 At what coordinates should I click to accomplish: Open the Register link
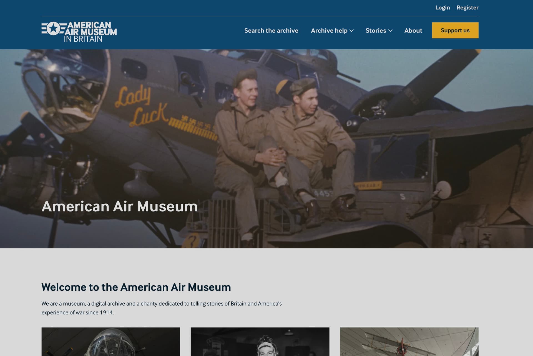click(x=467, y=7)
